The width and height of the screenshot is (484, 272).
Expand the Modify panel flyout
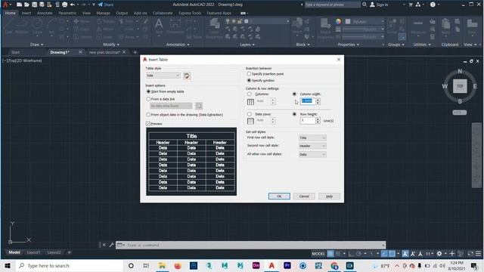point(111,45)
